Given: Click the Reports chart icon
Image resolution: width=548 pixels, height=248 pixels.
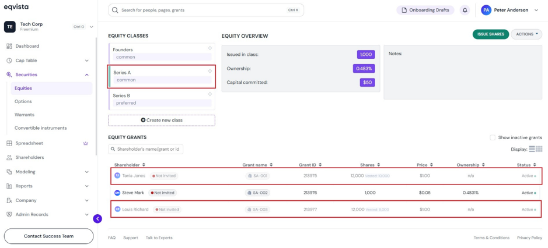Looking at the screenshot, I should click(x=9, y=186).
